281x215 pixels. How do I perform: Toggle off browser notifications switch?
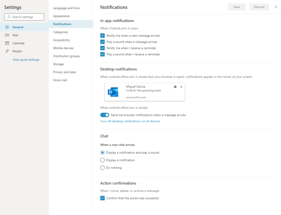[105, 115]
